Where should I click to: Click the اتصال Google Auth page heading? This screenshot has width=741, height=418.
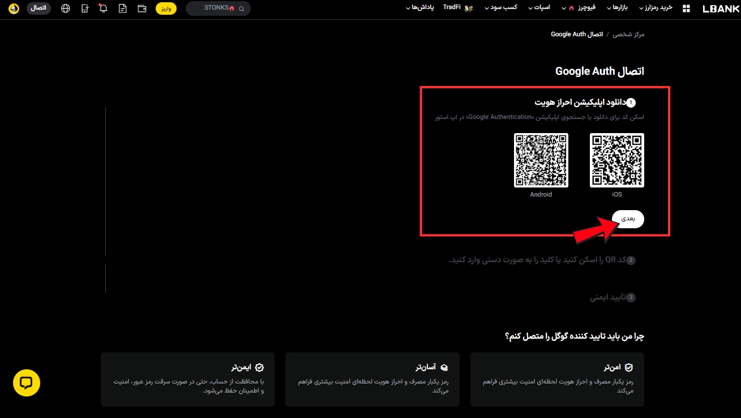click(600, 71)
